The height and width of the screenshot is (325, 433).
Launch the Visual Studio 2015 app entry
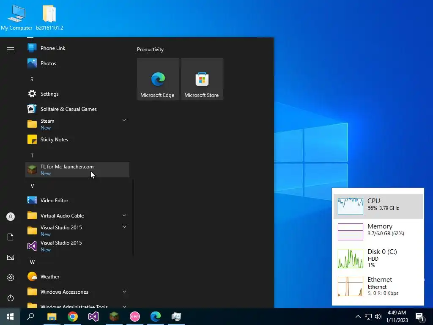click(x=77, y=246)
